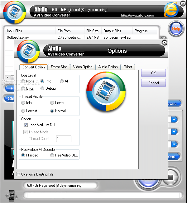Image resolution: width=187 pixels, height=203 pixels.
Task: Click File Size column header
Action: [93, 31]
